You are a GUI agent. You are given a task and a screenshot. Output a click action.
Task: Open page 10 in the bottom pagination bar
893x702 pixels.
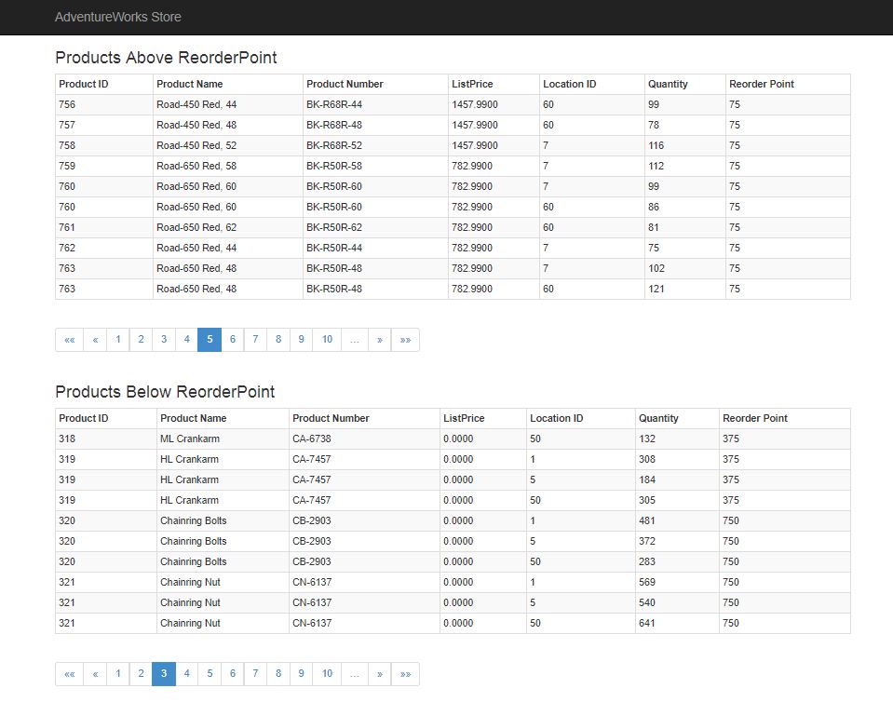pyautogui.click(x=327, y=673)
